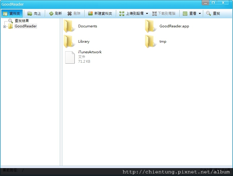The image size is (233, 176).
Task: Click the tmp folder icon
Action: click(x=150, y=41)
